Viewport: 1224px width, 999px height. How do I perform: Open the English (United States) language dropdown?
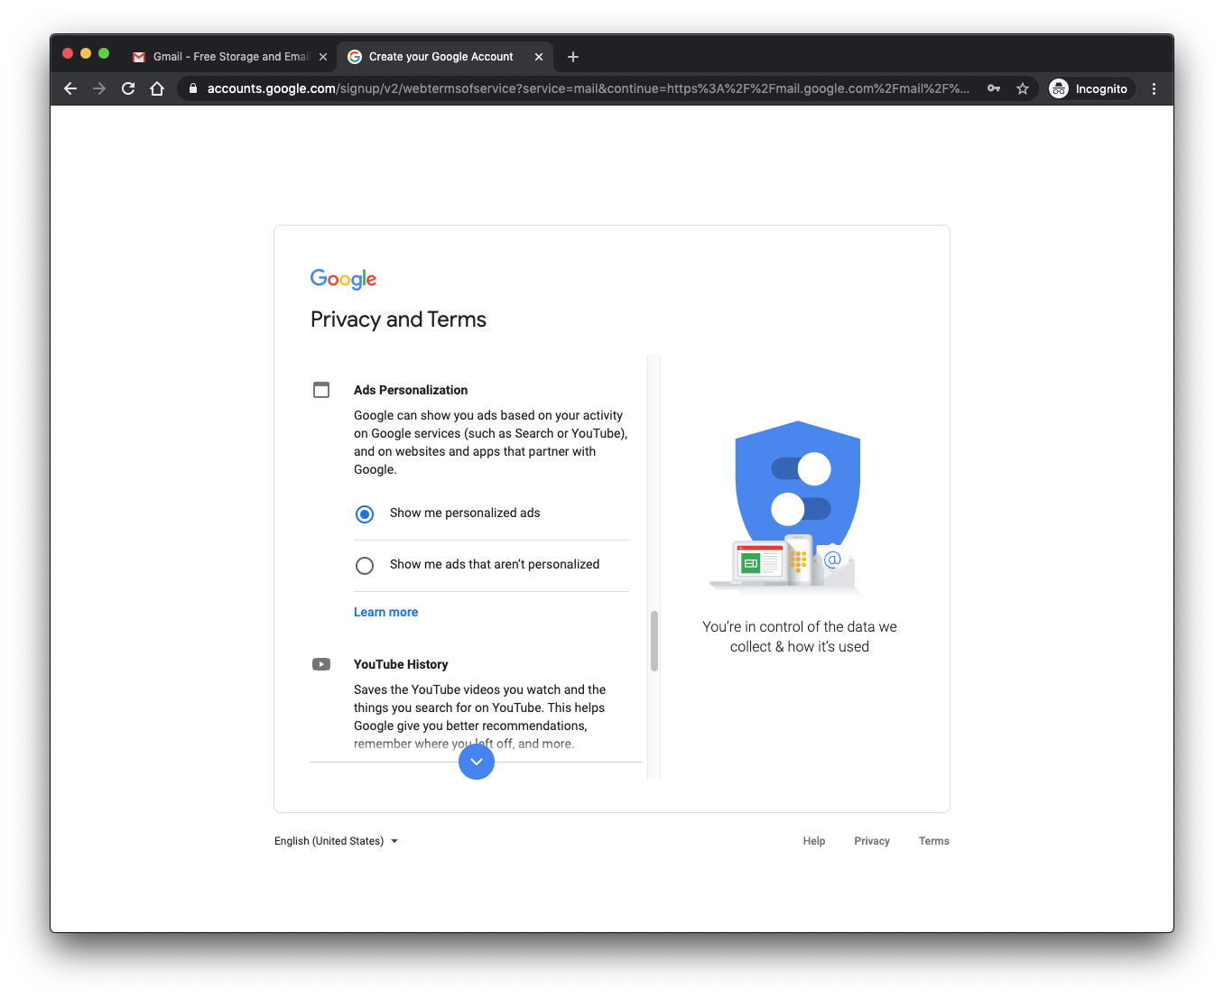point(336,841)
